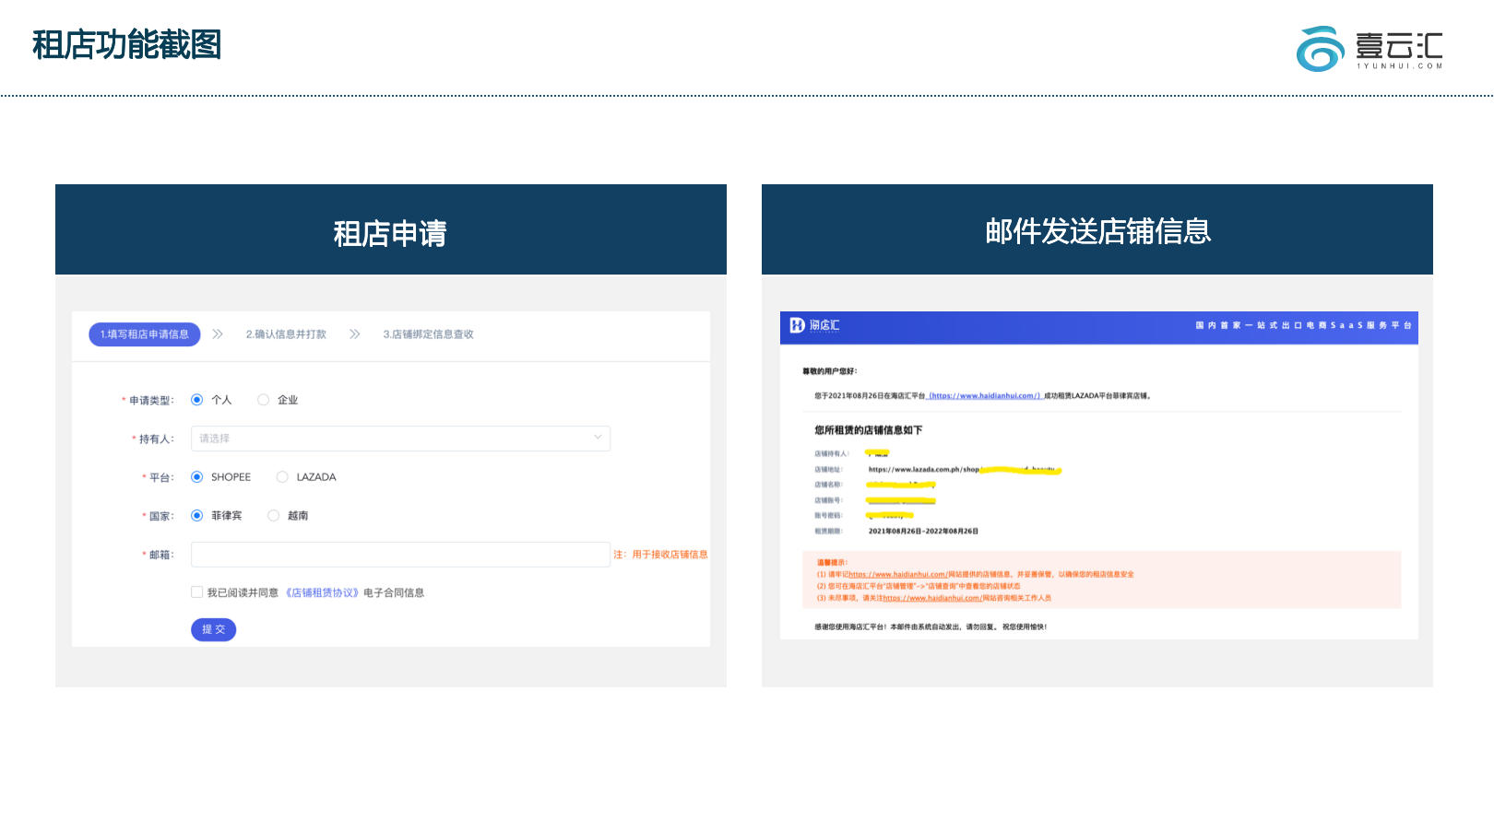This screenshot has height=831, width=1494.
Task: Select step 1.填写租店申请信息
Action: pyautogui.click(x=145, y=334)
